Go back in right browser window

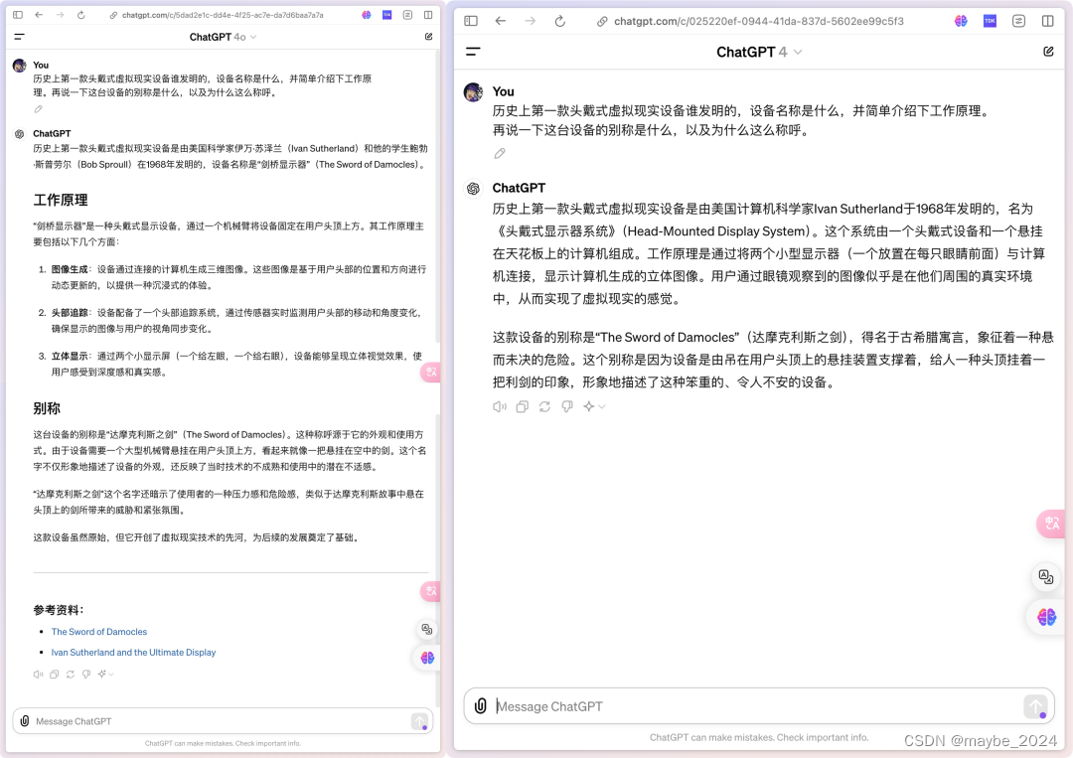coord(500,21)
